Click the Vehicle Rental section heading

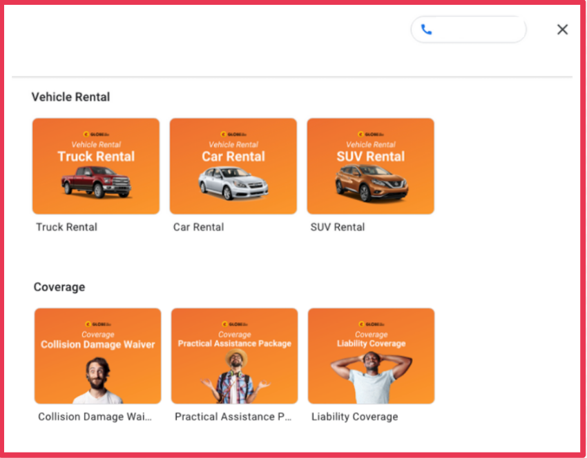(70, 97)
